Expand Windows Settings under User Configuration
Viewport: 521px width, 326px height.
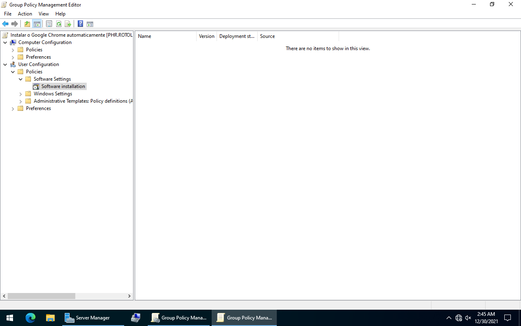point(21,94)
